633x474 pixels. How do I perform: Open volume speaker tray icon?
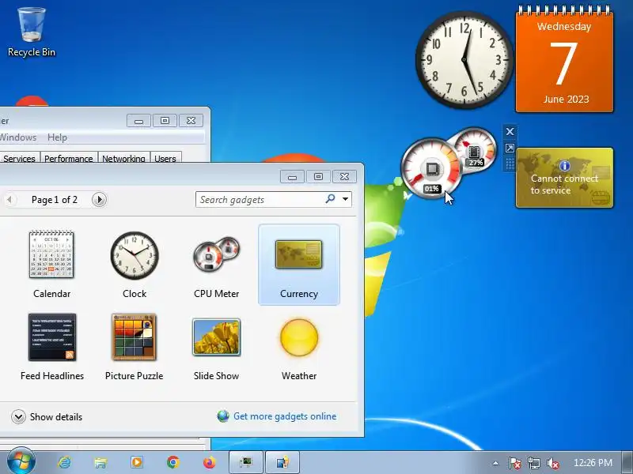coord(552,463)
